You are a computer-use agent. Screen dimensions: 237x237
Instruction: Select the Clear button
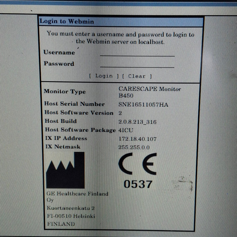point(137,76)
